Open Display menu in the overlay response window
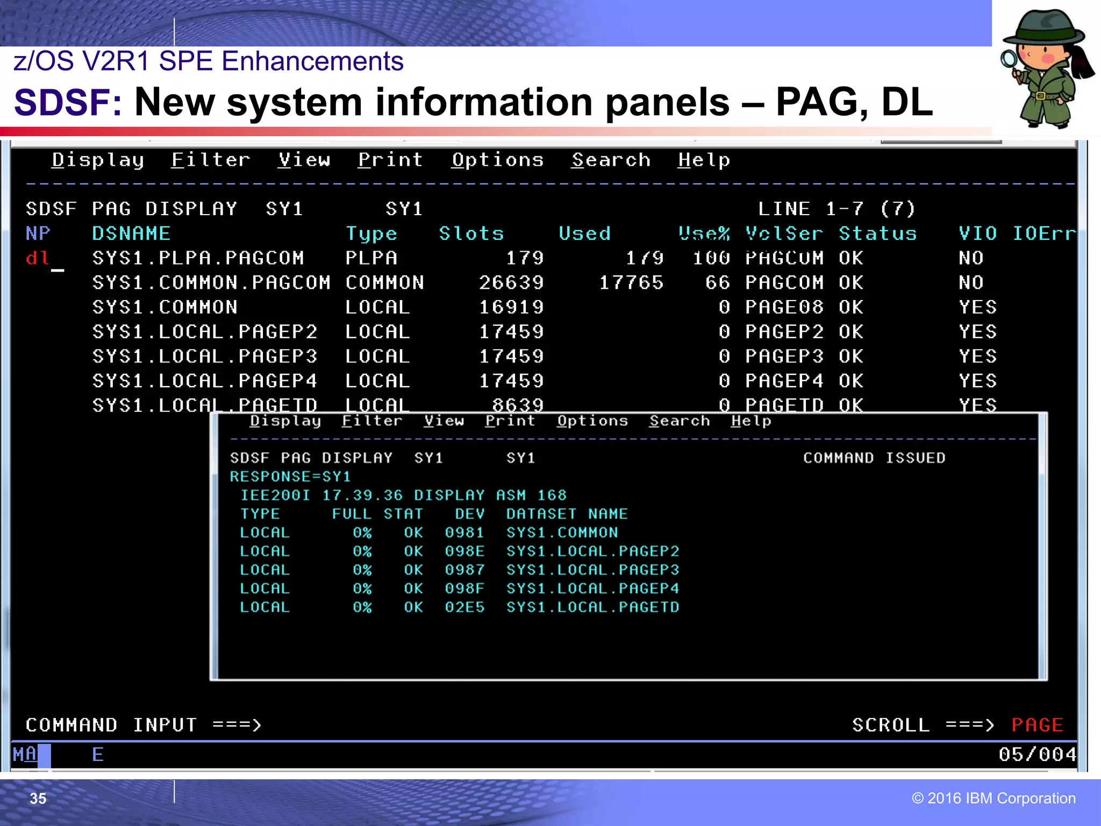This screenshot has height=826, width=1101. click(x=285, y=421)
